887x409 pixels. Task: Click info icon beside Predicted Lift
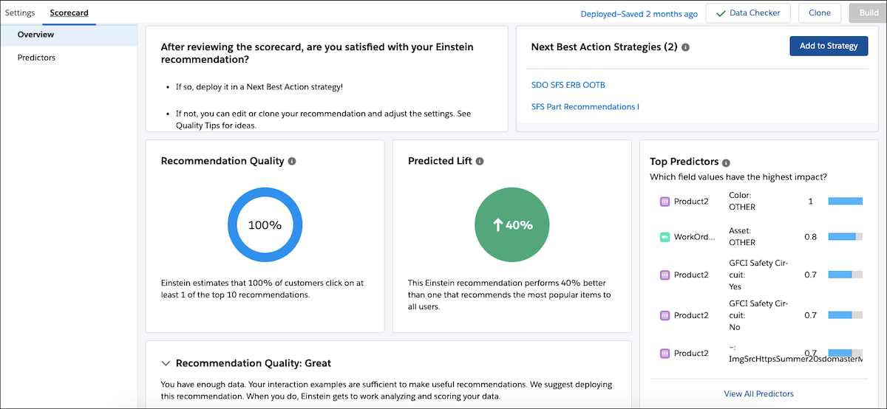tap(479, 161)
